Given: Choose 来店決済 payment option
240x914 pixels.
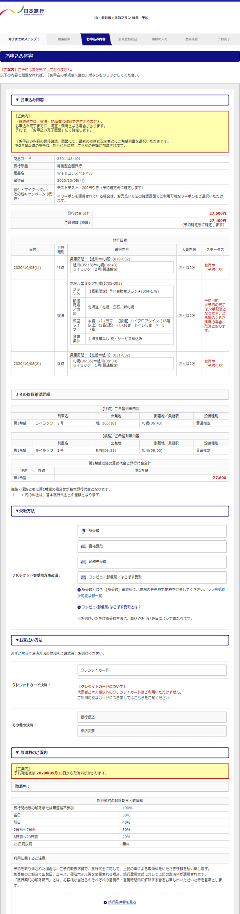Looking at the screenshot, I should [x=152, y=731].
